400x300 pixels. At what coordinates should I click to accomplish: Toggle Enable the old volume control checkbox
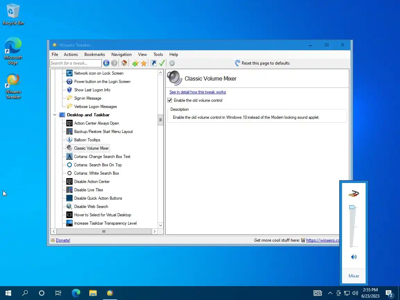[170, 100]
